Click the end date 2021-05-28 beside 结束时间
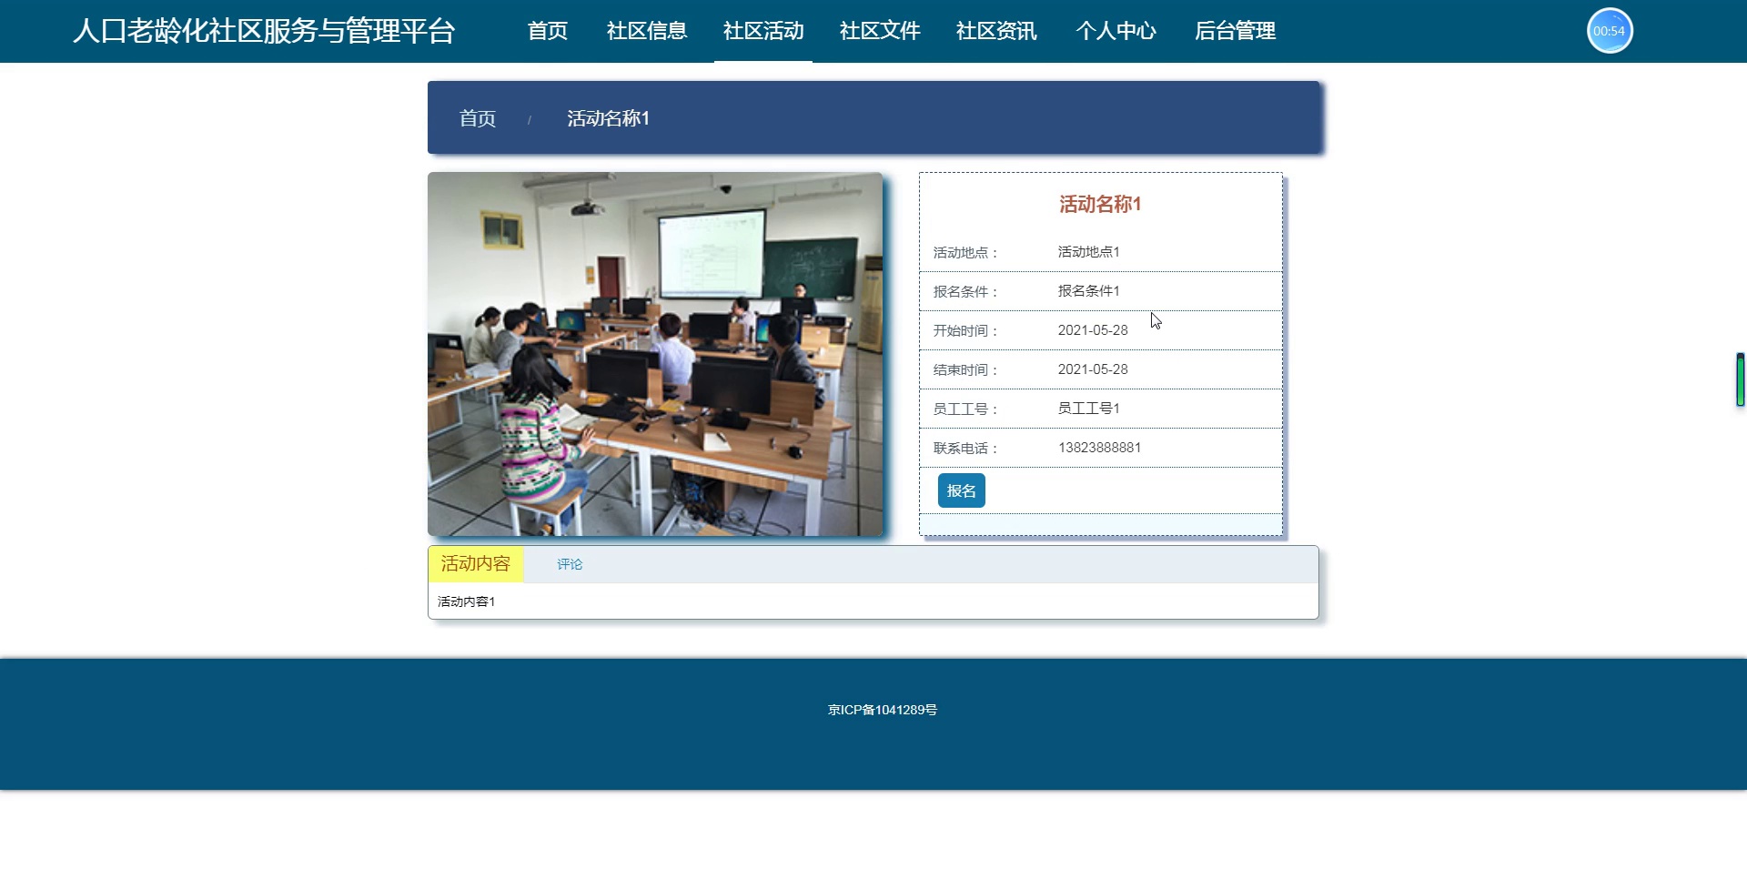This screenshot has width=1747, height=879. click(1093, 369)
